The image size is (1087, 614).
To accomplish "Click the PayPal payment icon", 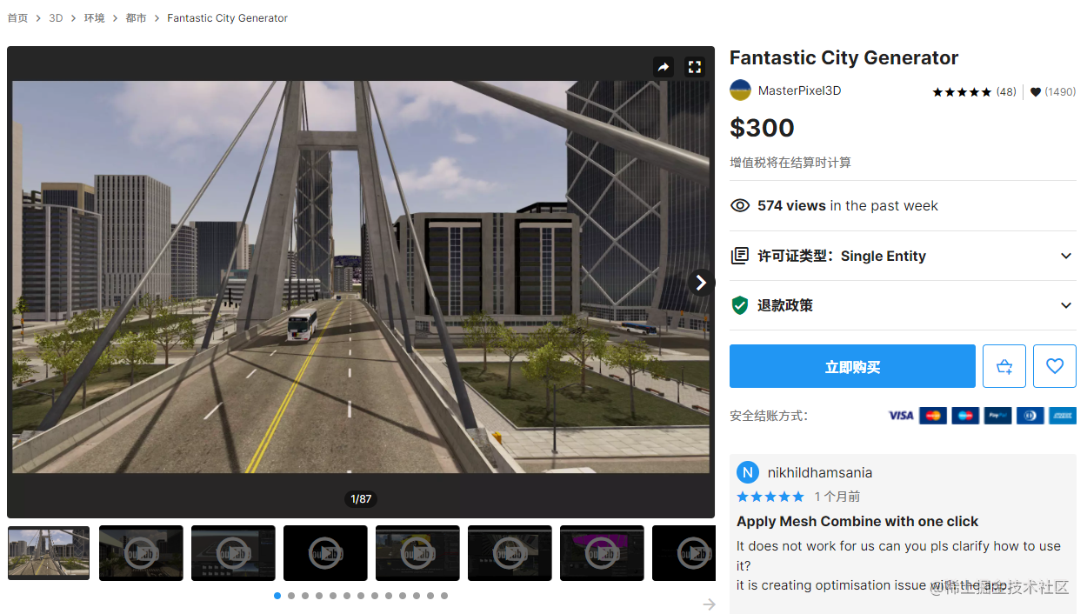I will (997, 415).
